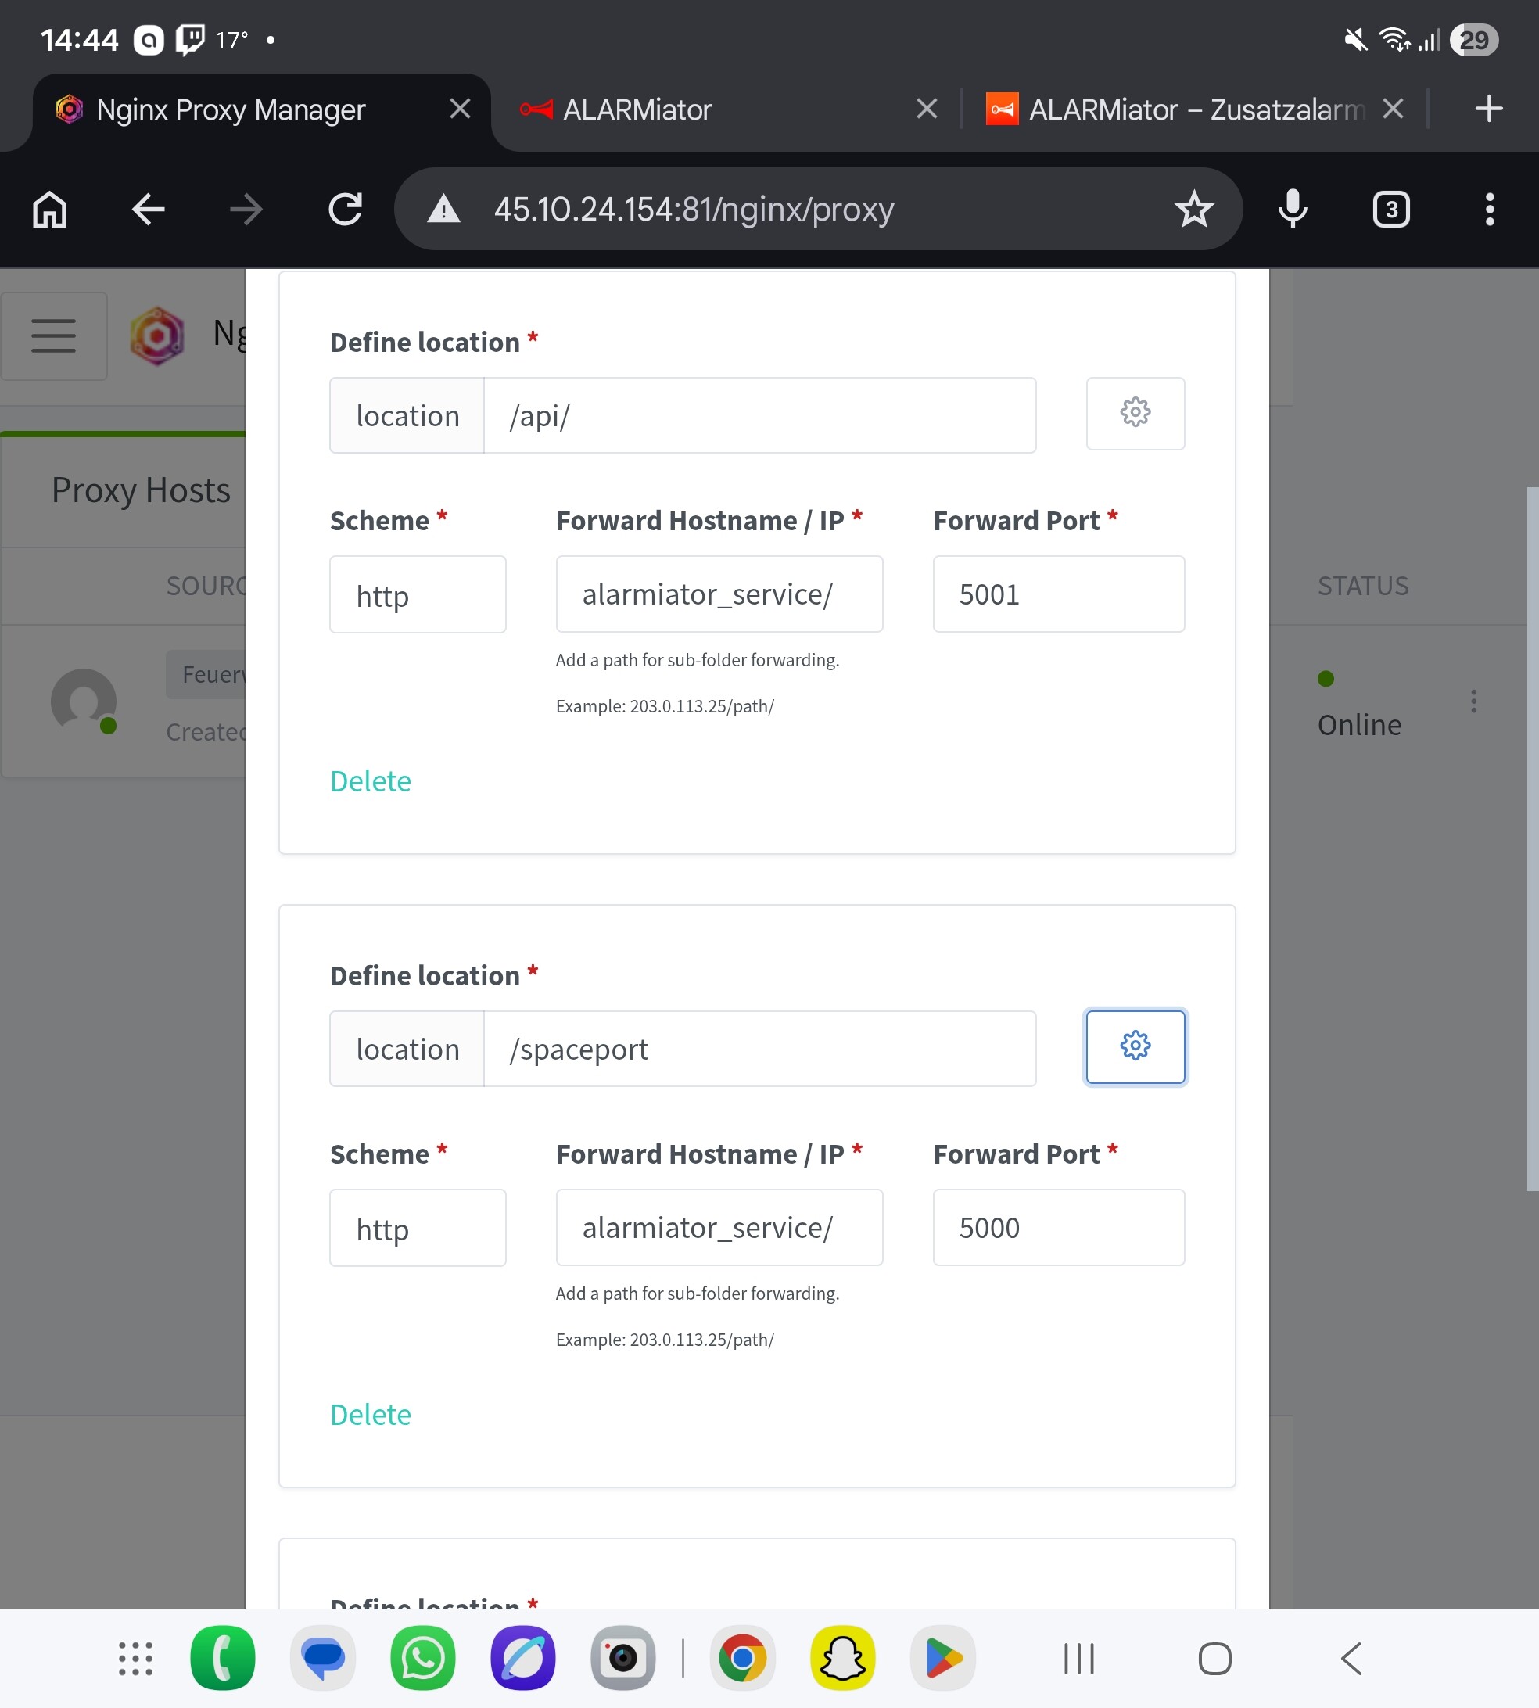Screen dimensions: 1539x1708
Task: Click the /spaceport location path field
Action: 759,1050
